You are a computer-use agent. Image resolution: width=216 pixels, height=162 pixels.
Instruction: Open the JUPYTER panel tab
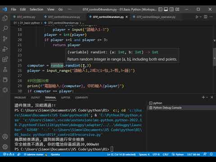[x=66, y=98]
